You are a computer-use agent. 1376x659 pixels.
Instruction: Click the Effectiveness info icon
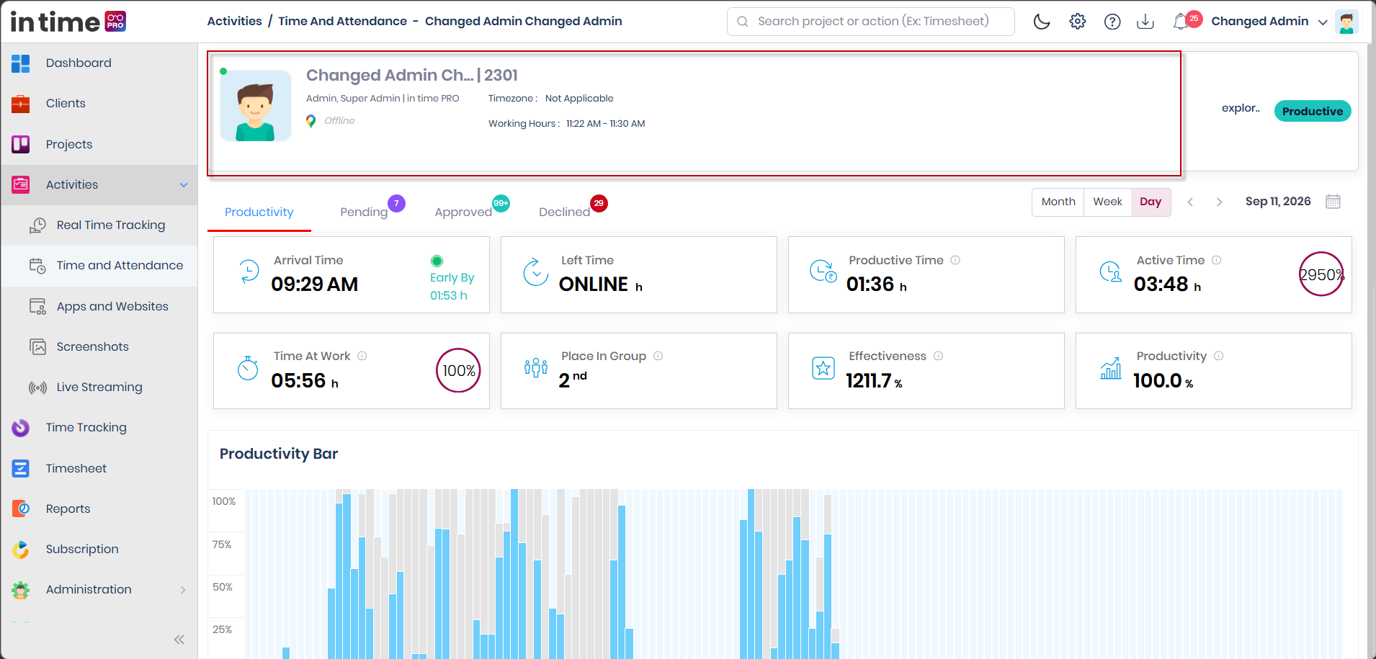click(939, 357)
